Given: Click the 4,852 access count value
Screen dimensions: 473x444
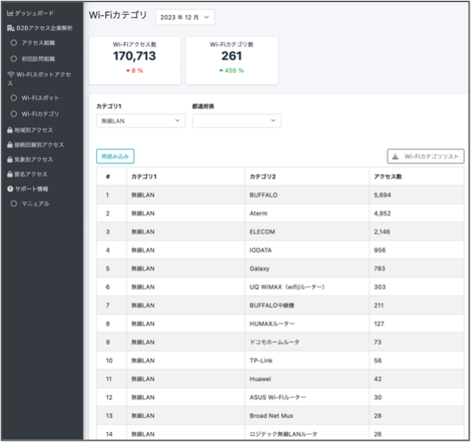Looking at the screenshot, I should (x=382, y=214).
